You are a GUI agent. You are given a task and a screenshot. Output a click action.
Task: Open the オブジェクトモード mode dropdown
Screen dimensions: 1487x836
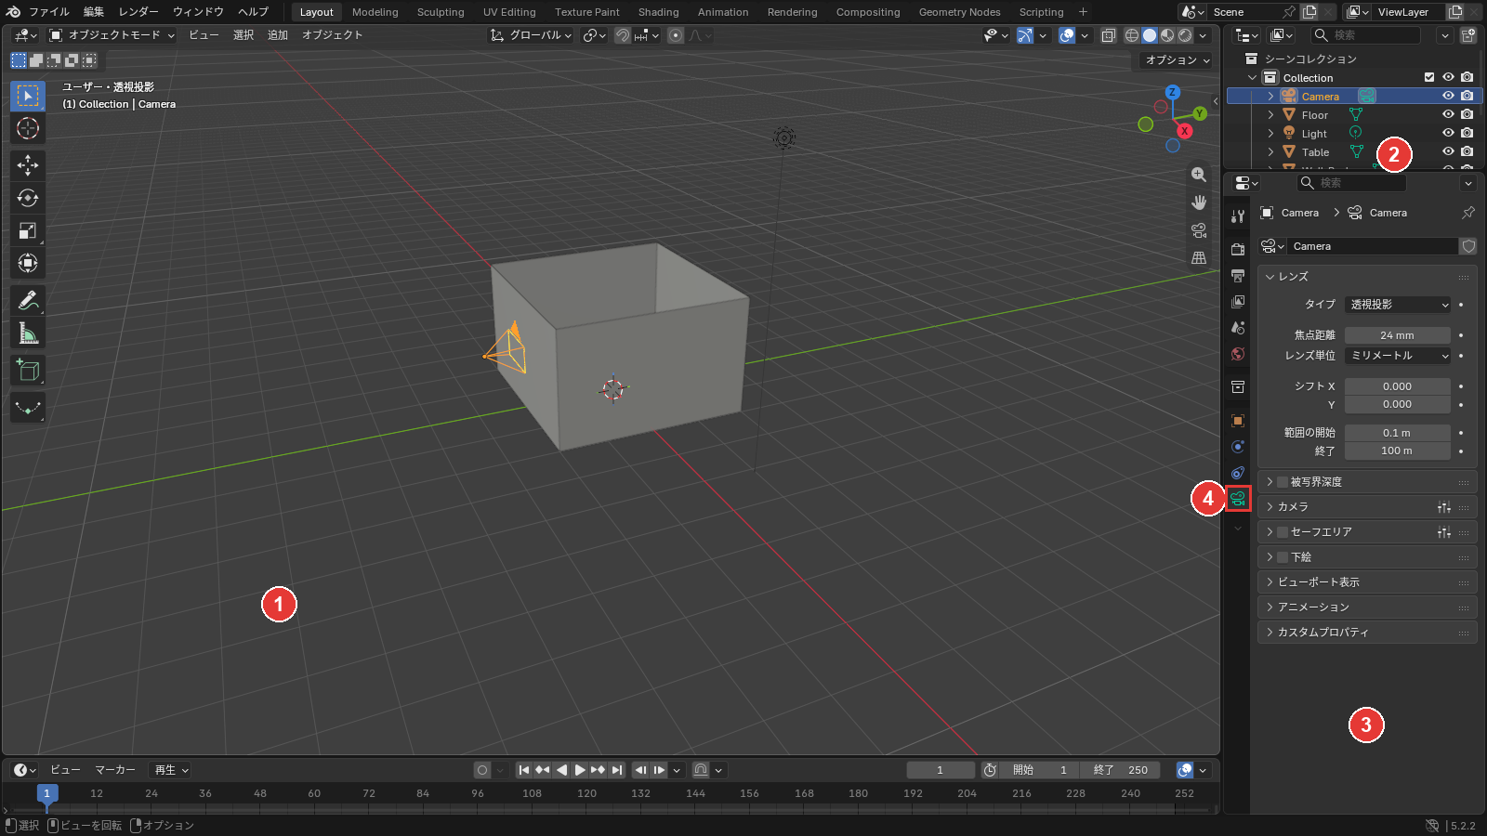pyautogui.click(x=112, y=35)
